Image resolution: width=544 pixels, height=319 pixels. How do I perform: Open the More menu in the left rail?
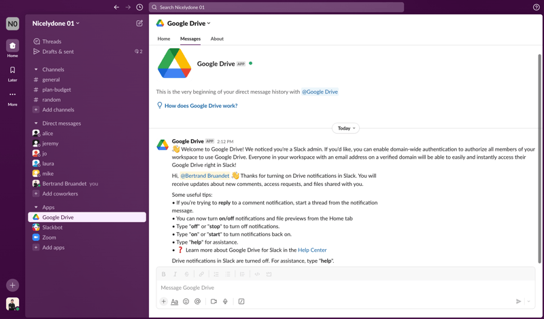[12, 98]
